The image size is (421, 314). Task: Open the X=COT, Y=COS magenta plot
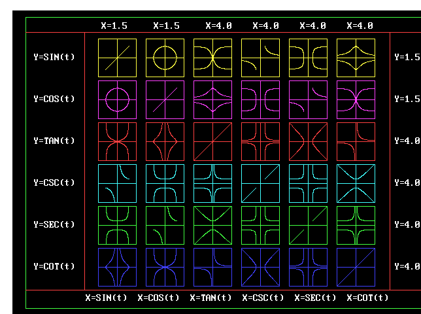(356, 99)
